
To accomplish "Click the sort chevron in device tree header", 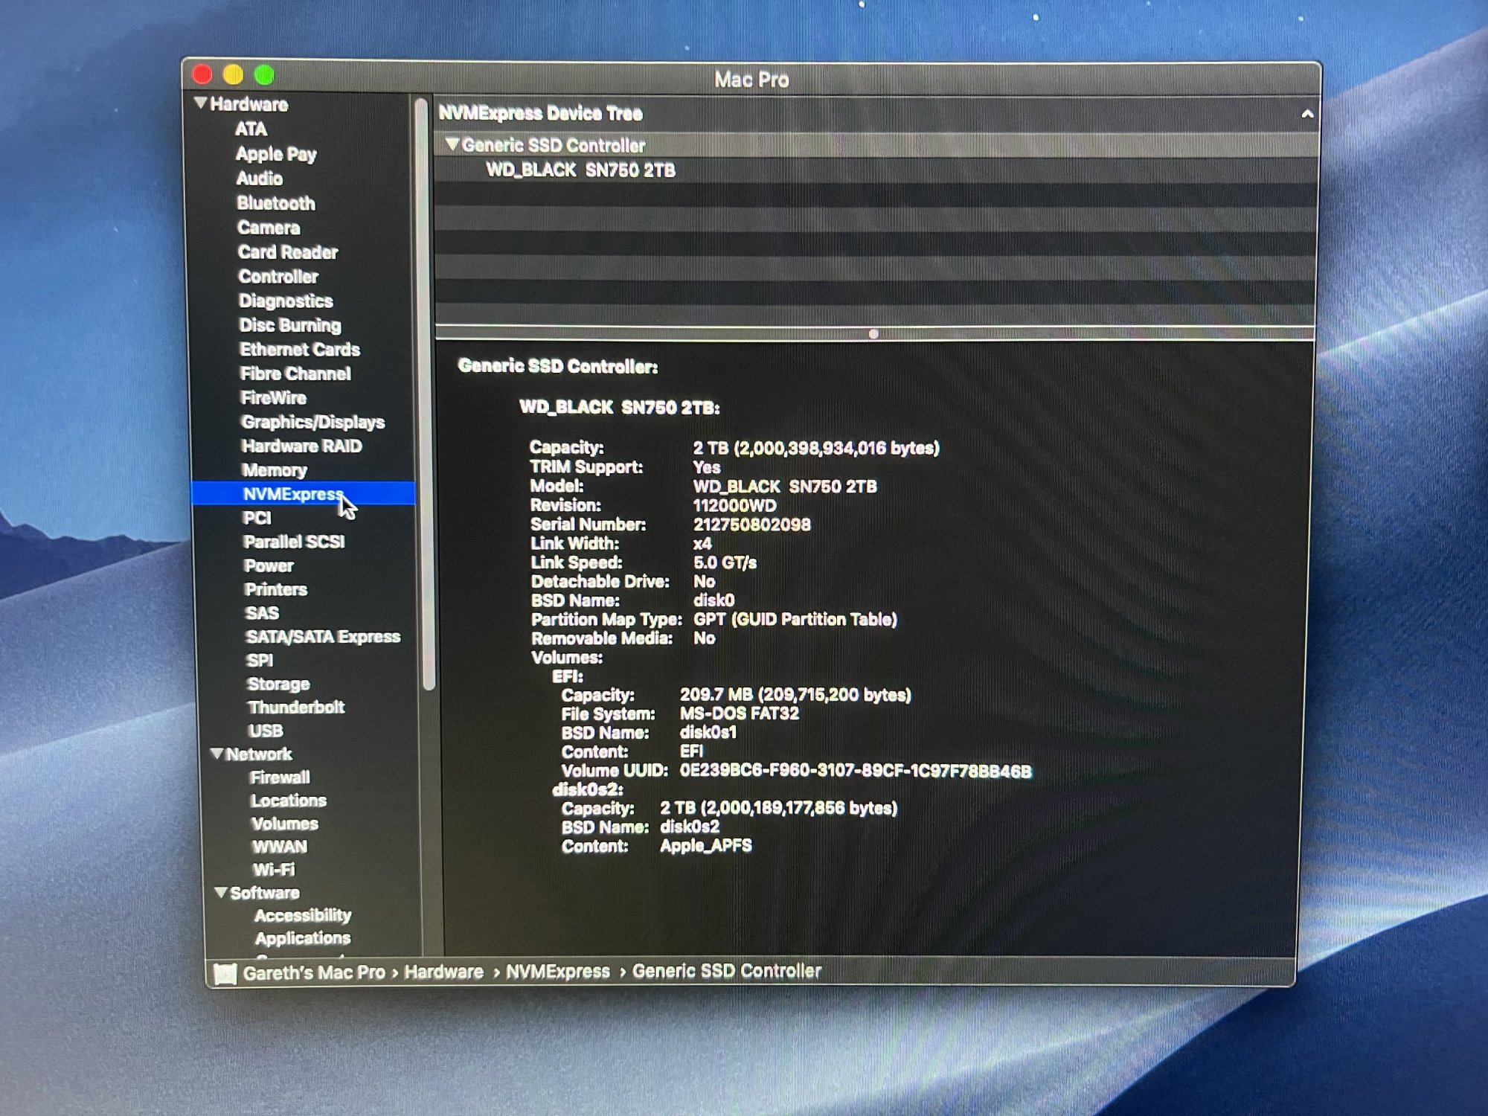I will pyautogui.click(x=1306, y=115).
